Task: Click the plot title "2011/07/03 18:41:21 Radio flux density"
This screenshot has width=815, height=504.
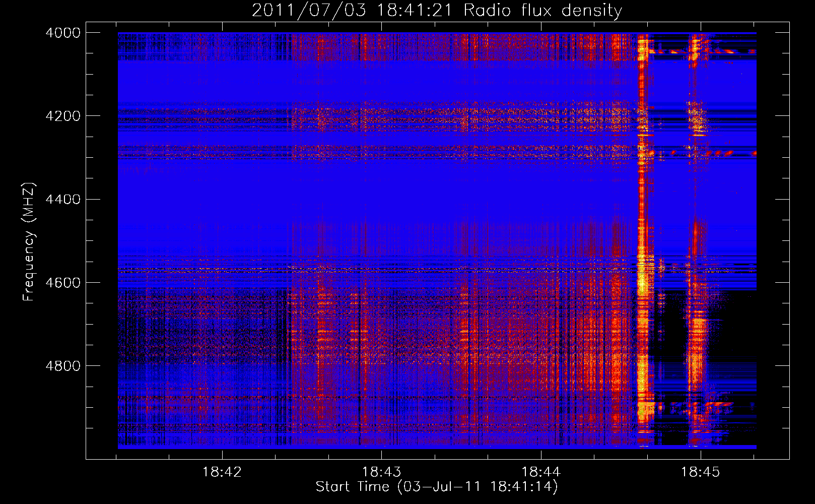Action: [437, 10]
